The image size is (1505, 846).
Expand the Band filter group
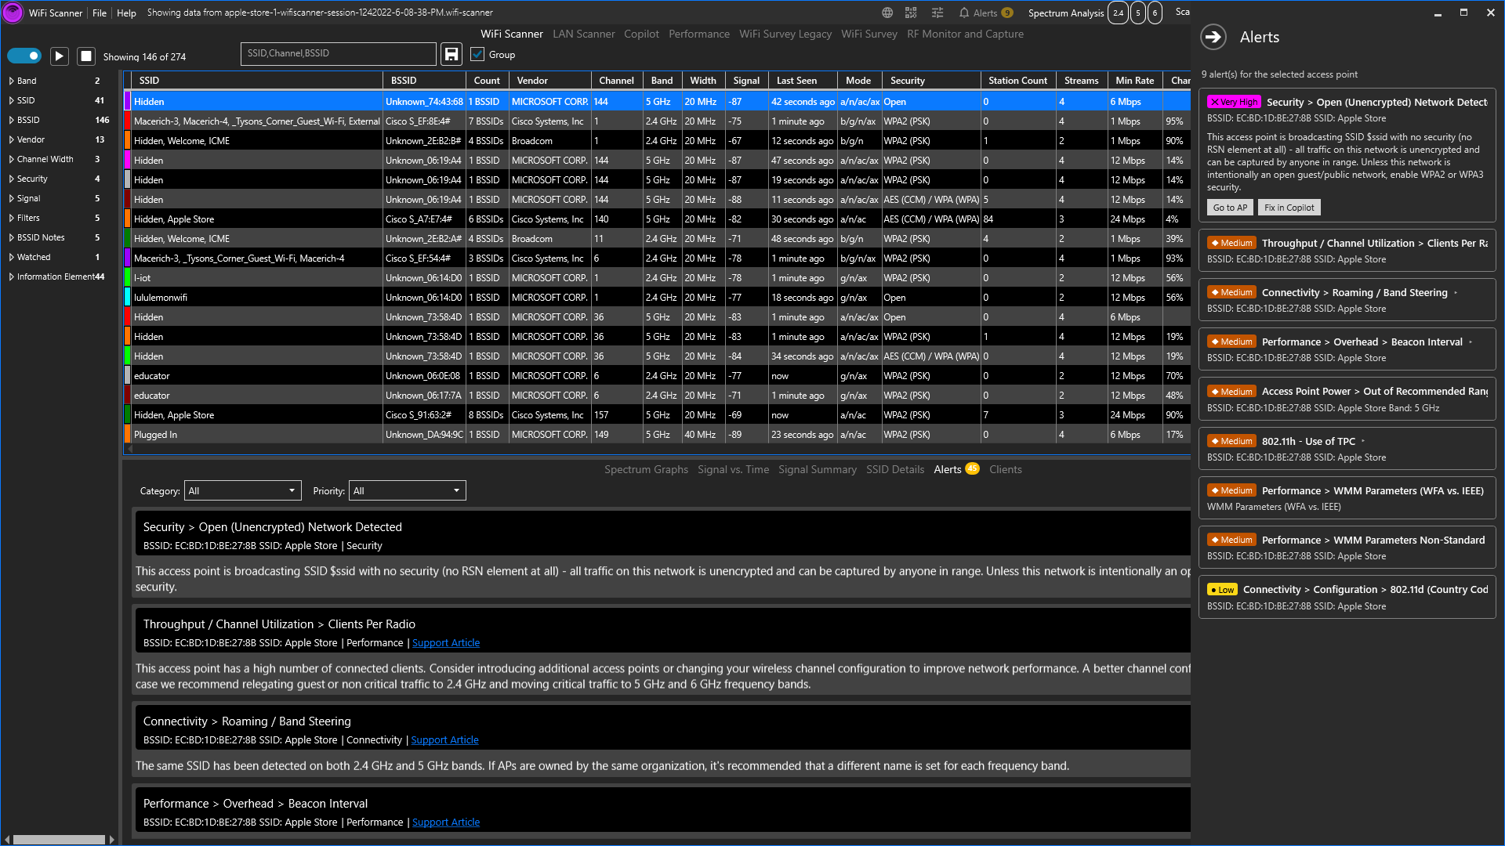(x=12, y=81)
